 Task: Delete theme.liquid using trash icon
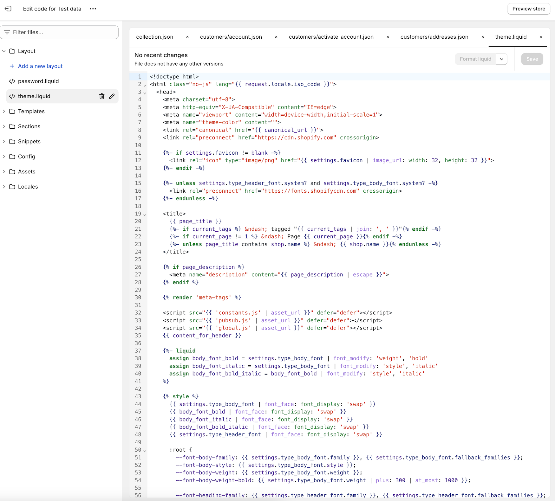102,96
